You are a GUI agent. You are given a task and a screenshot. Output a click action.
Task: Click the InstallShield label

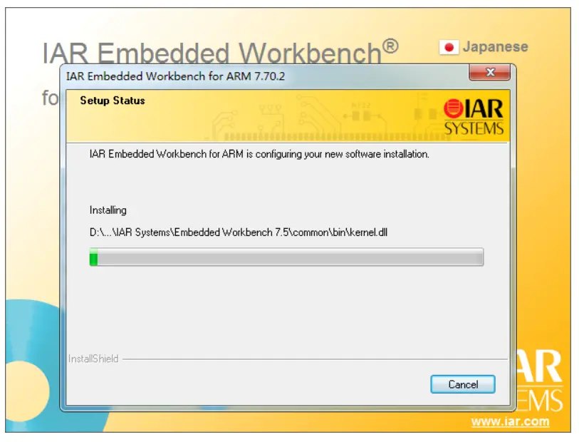coord(93,359)
